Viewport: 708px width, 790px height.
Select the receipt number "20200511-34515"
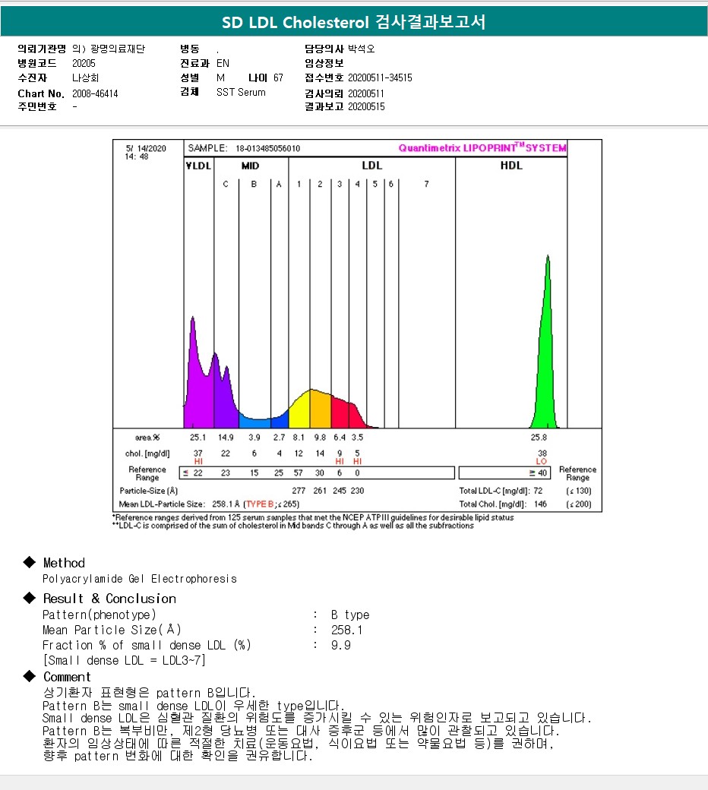click(380, 77)
